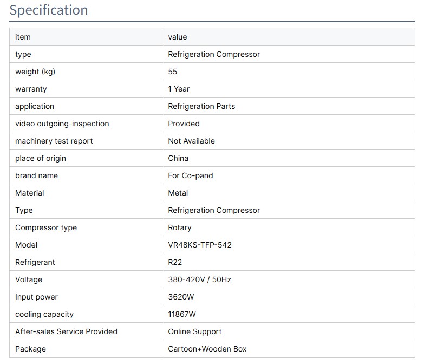This screenshot has width=424, height=364.
Task: Select the Rotary compressor type value
Action: 180,227
